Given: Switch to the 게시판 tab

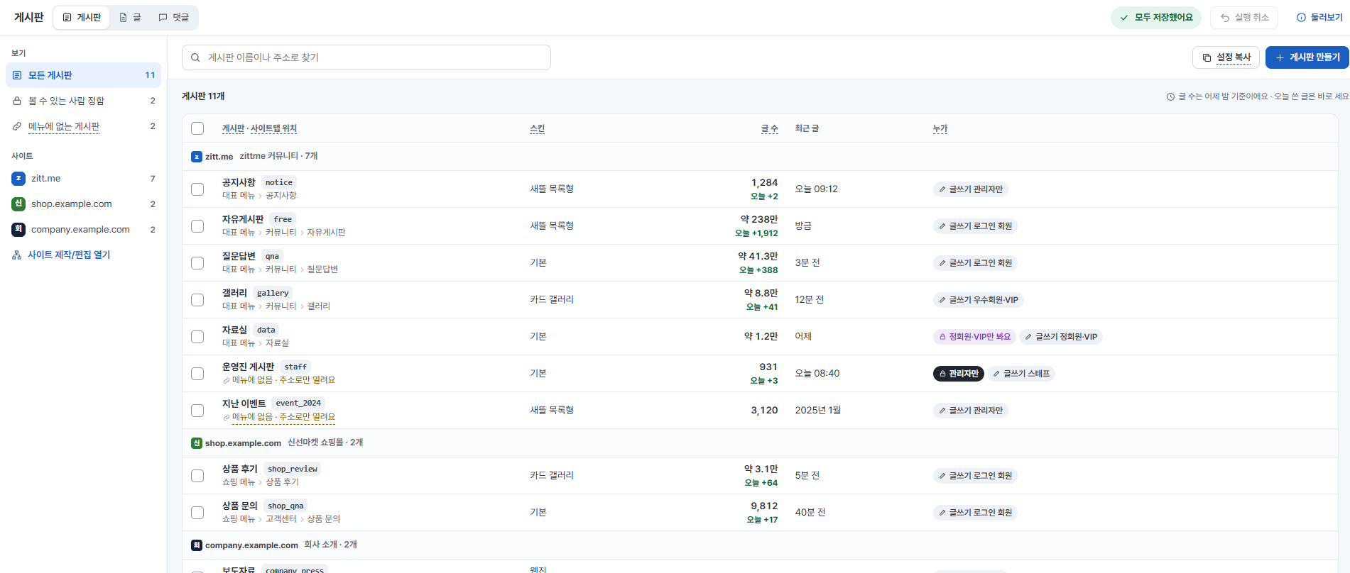Looking at the screenshot, I should [82, 18].
